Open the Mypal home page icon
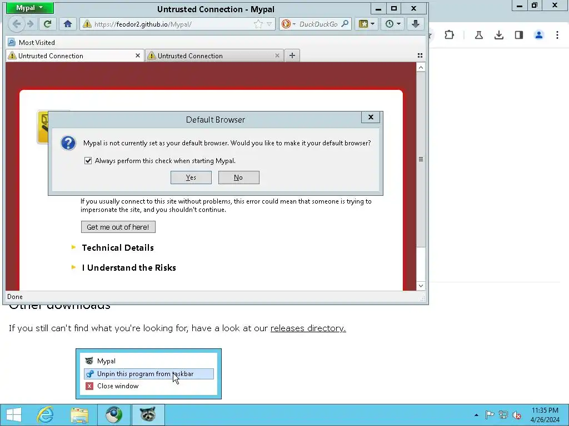569x426 pixels. 67,24
